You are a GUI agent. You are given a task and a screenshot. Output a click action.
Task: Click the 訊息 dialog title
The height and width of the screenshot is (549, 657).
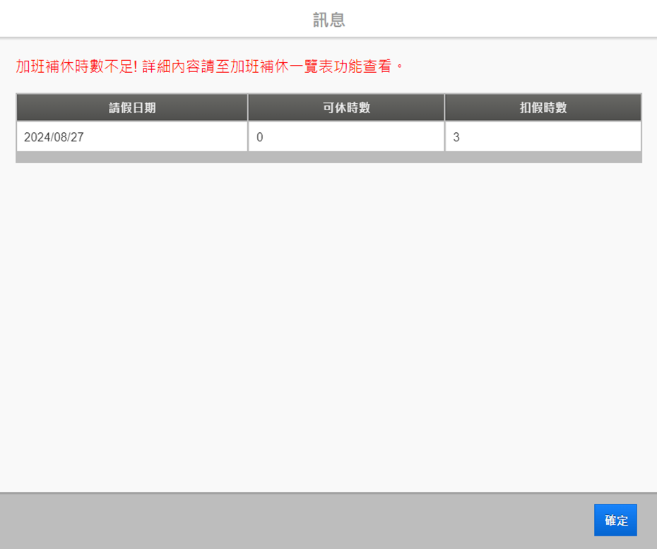(328, 19)
